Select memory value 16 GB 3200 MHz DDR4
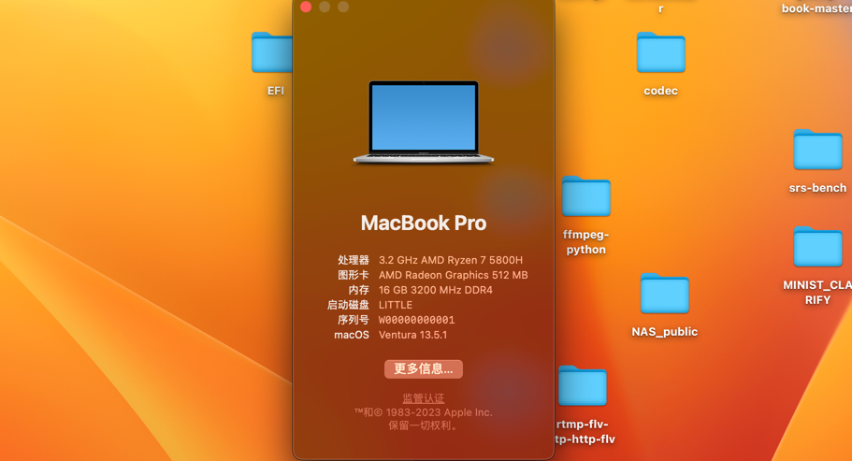This screenshot has width=852, height=461. [x=435, y=290]
